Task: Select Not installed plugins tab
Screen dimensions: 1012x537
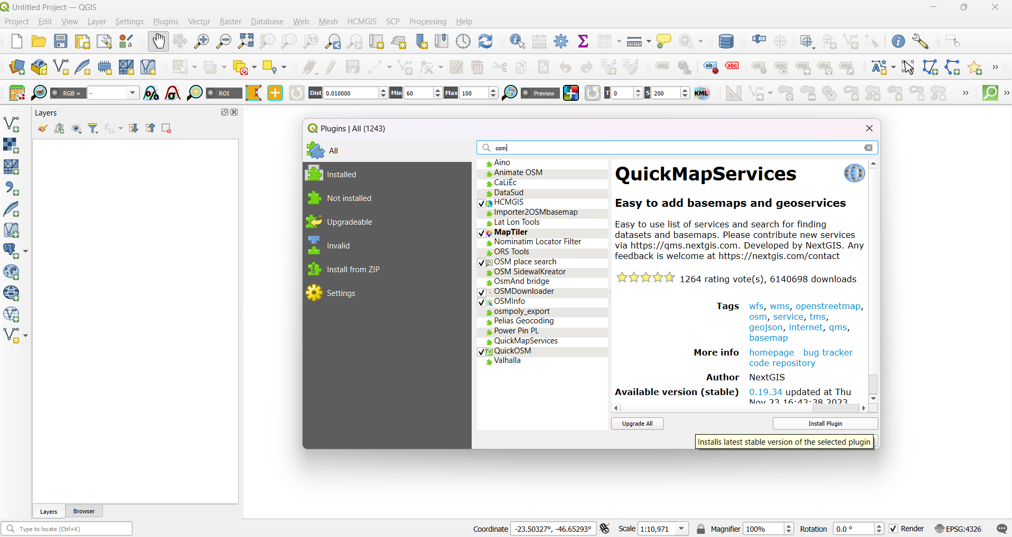Action: 387,198
